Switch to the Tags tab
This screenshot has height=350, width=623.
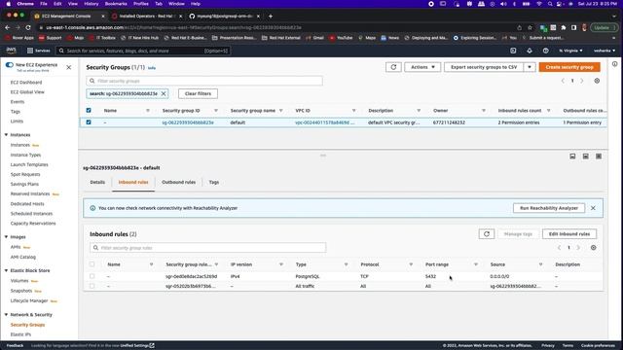(214, 182)
